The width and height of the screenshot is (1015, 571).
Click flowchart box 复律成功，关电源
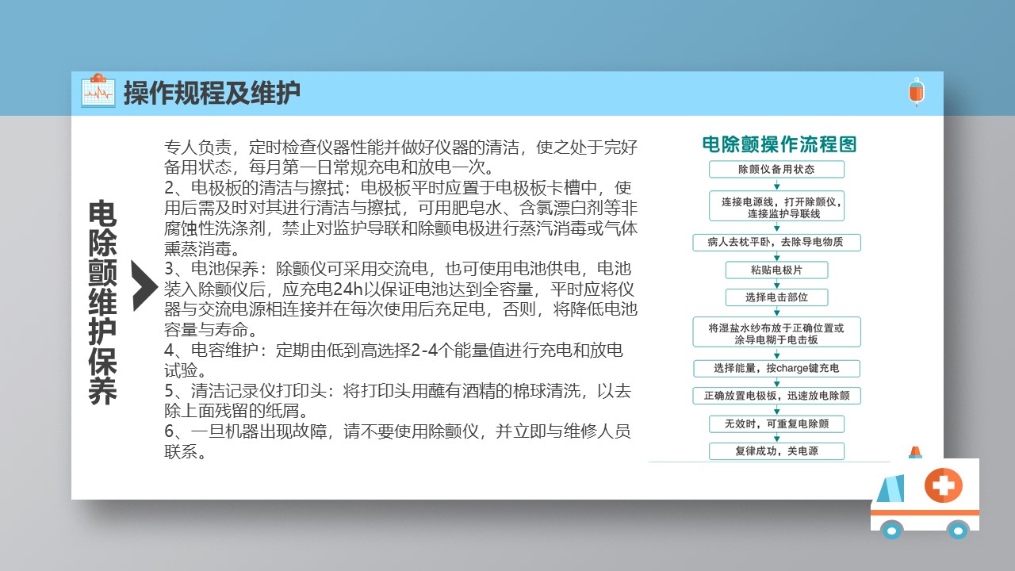pos(776,451)
